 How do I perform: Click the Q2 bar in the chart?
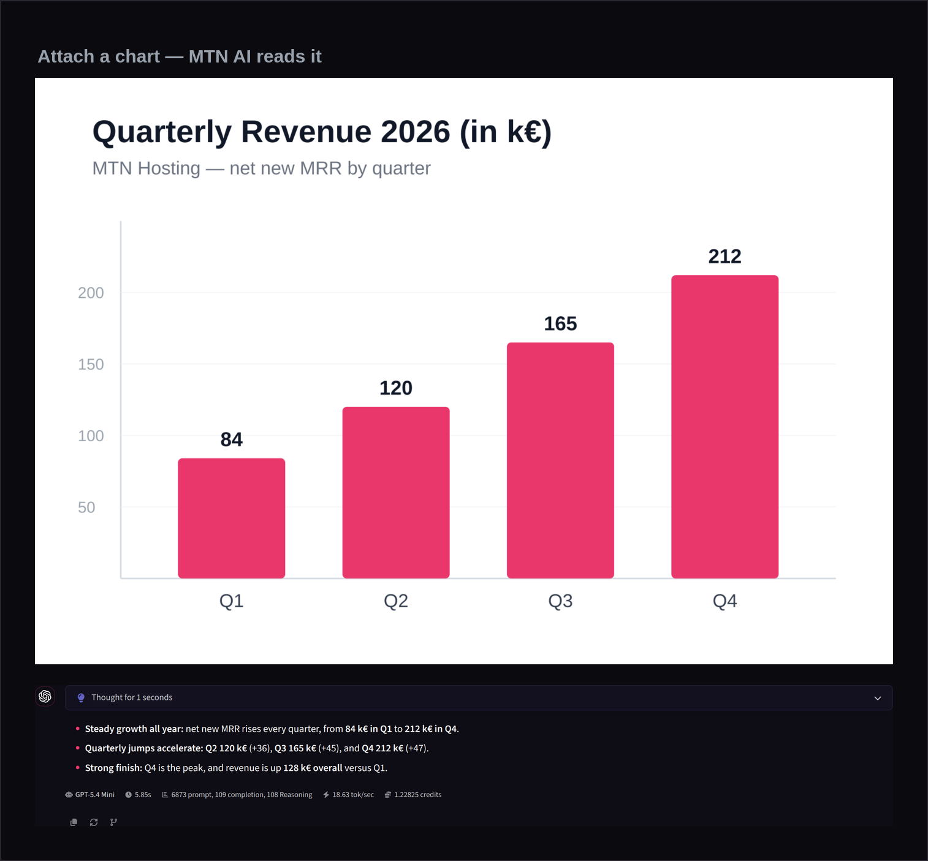click(x=396, y=493)
